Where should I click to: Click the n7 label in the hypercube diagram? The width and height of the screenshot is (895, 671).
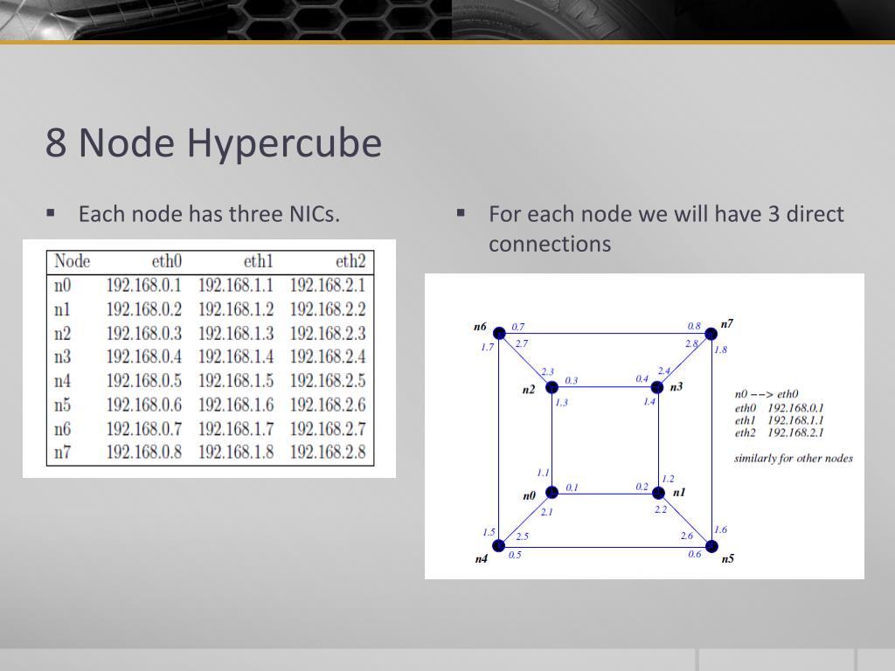(x=726, y=324)
